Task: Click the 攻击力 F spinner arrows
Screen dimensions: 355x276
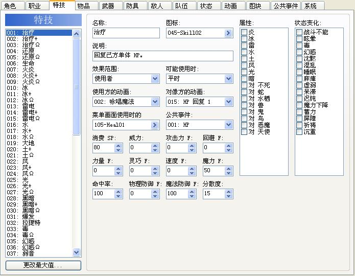Action: [192, 148]
